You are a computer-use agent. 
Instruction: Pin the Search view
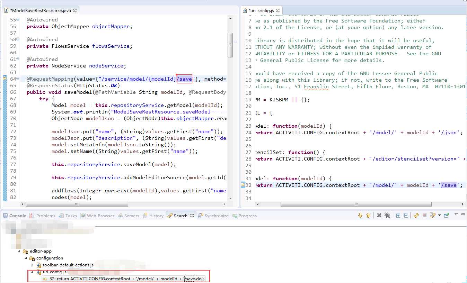447,215
